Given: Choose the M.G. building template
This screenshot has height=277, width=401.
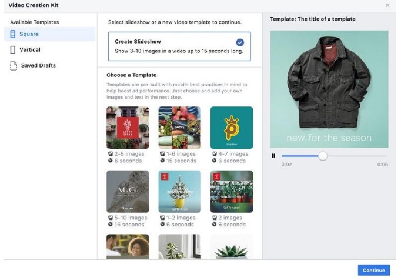Looking at the screenshot, I should [128, 192].
